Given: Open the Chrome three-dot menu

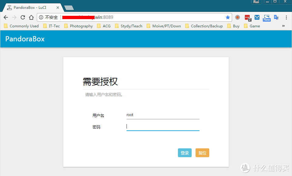Looking at the screenshot, I should (x=286, y=17).
